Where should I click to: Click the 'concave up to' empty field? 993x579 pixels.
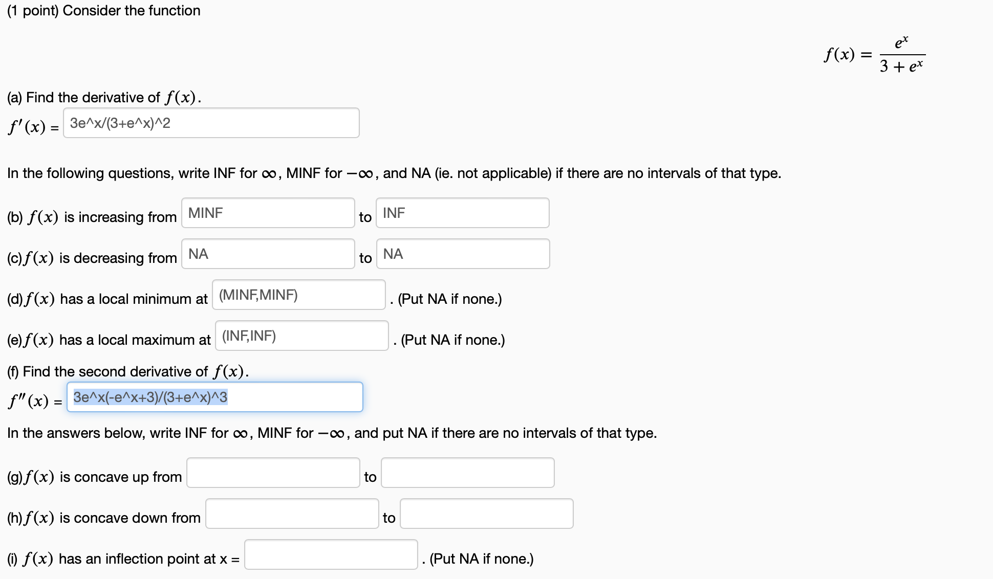point(467,473)
